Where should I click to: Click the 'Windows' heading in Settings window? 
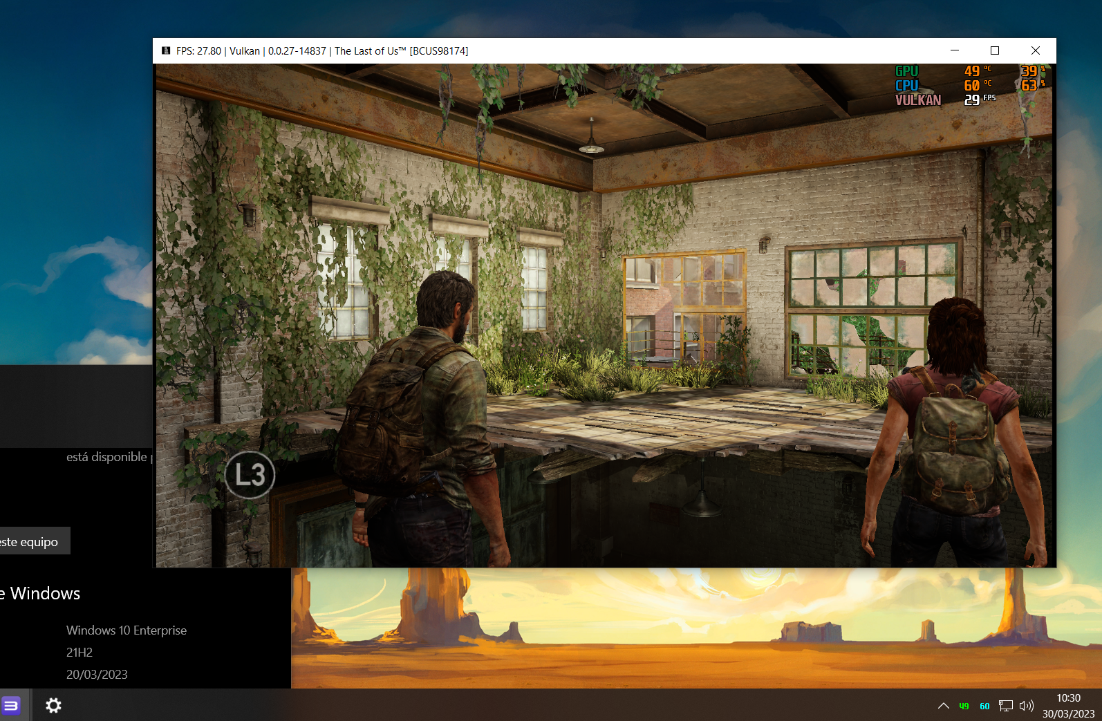pyautogui.click(x=45, y=594)
